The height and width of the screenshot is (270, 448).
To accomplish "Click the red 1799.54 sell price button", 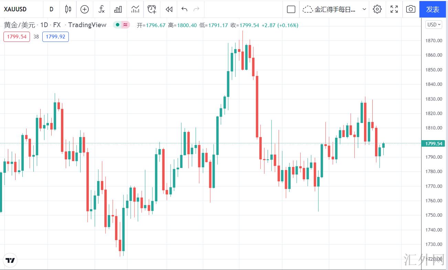I will coord(17,37).
